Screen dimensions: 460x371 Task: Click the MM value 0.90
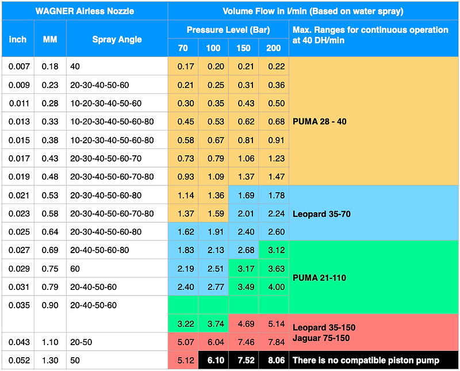tap(50, 305)
